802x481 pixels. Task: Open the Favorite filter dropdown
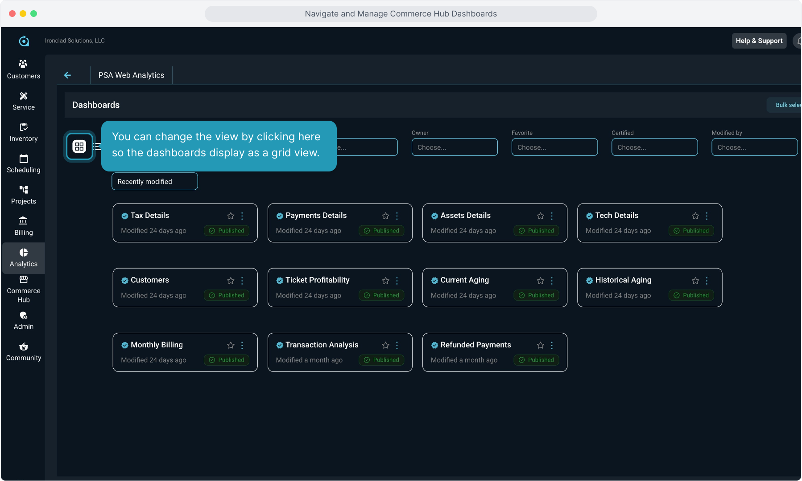pos(554,147)
